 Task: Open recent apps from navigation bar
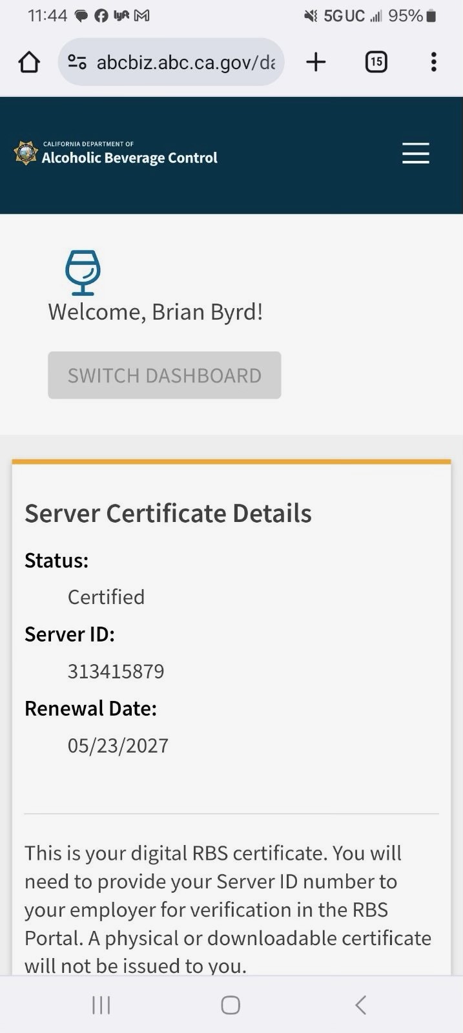101,1005
